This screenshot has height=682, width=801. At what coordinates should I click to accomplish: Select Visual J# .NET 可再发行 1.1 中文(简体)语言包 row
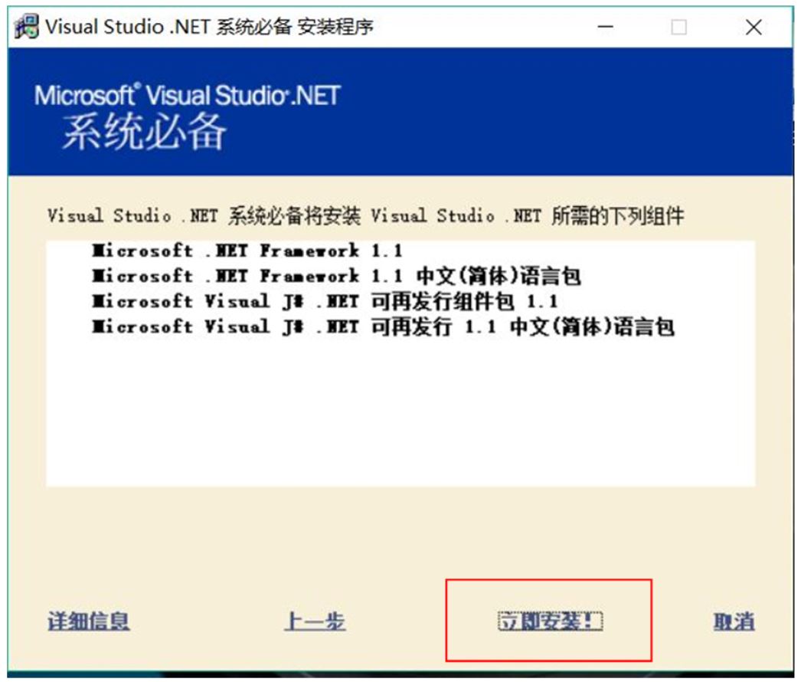pos(383,326)
